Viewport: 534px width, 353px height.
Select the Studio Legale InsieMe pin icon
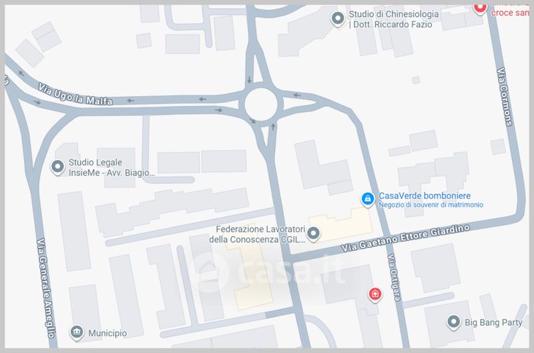tap(57, 167)
